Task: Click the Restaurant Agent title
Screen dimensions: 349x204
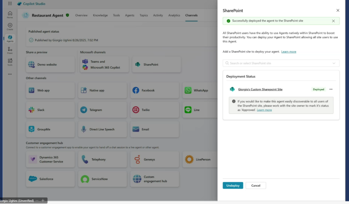Action: [47, 15]
